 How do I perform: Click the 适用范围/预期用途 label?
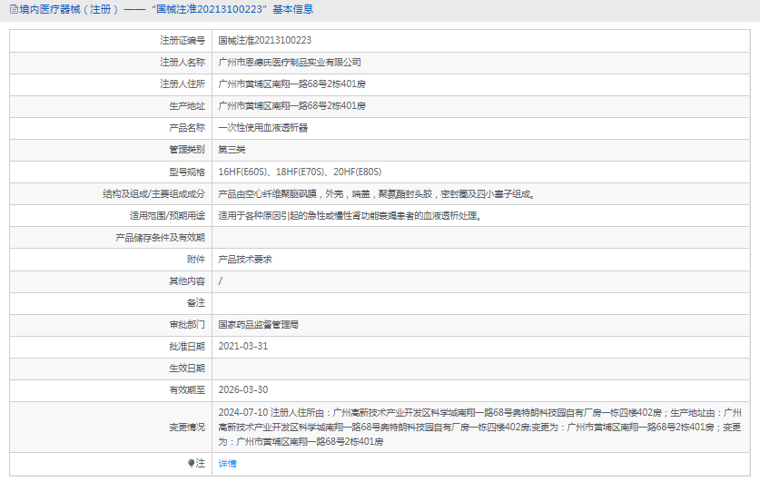(x=167, y=215)
